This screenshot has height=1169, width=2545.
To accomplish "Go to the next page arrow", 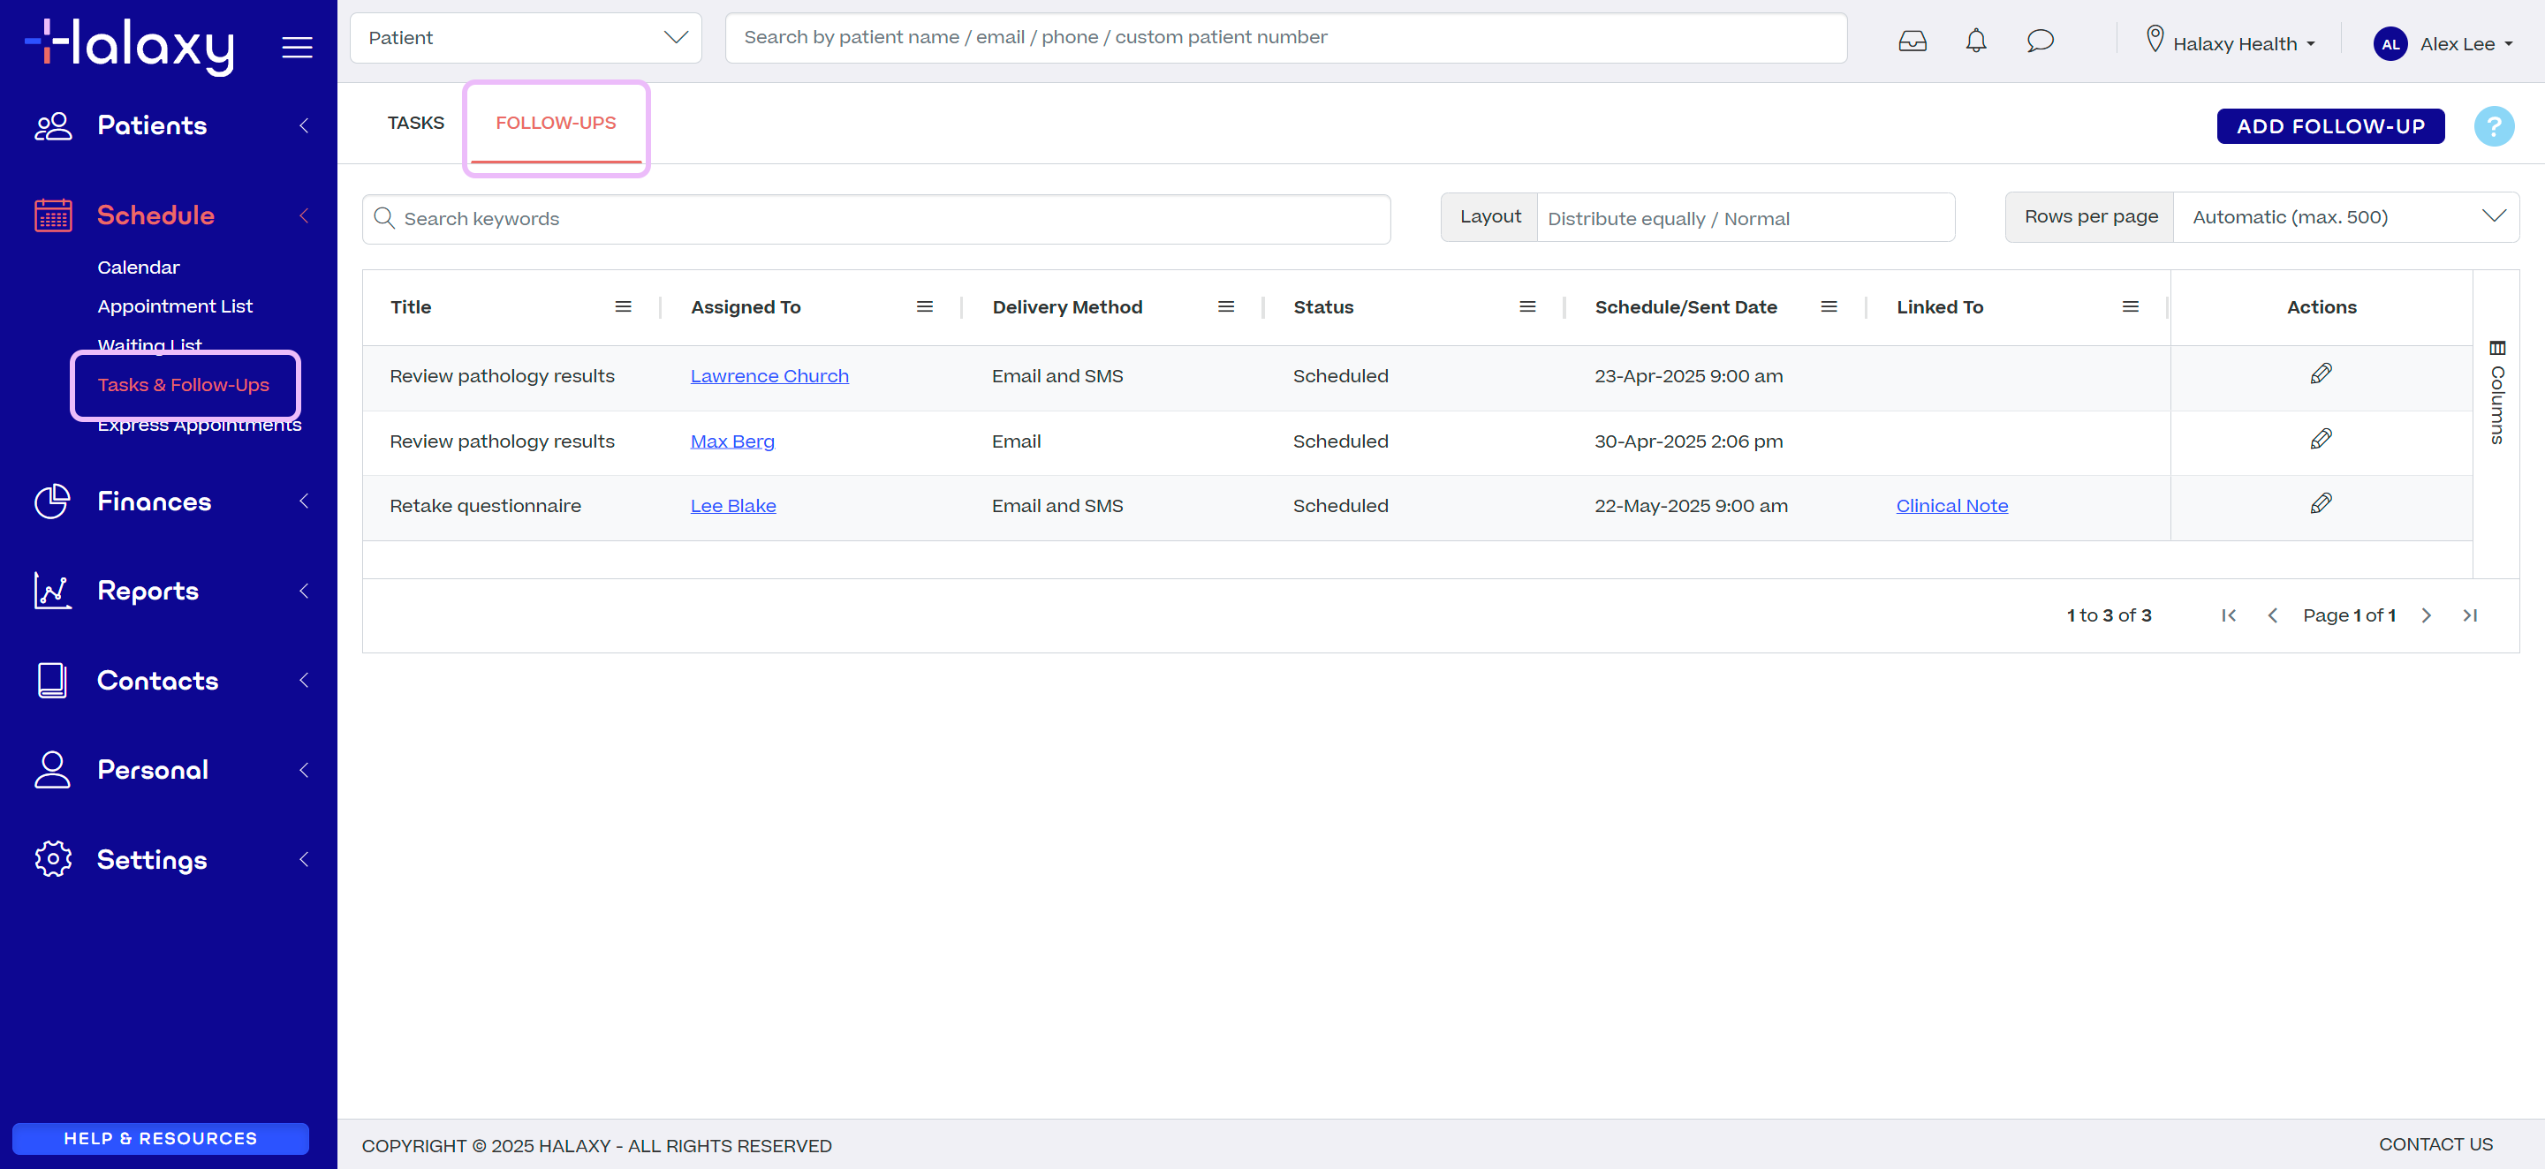I will tap(2426, 615).
